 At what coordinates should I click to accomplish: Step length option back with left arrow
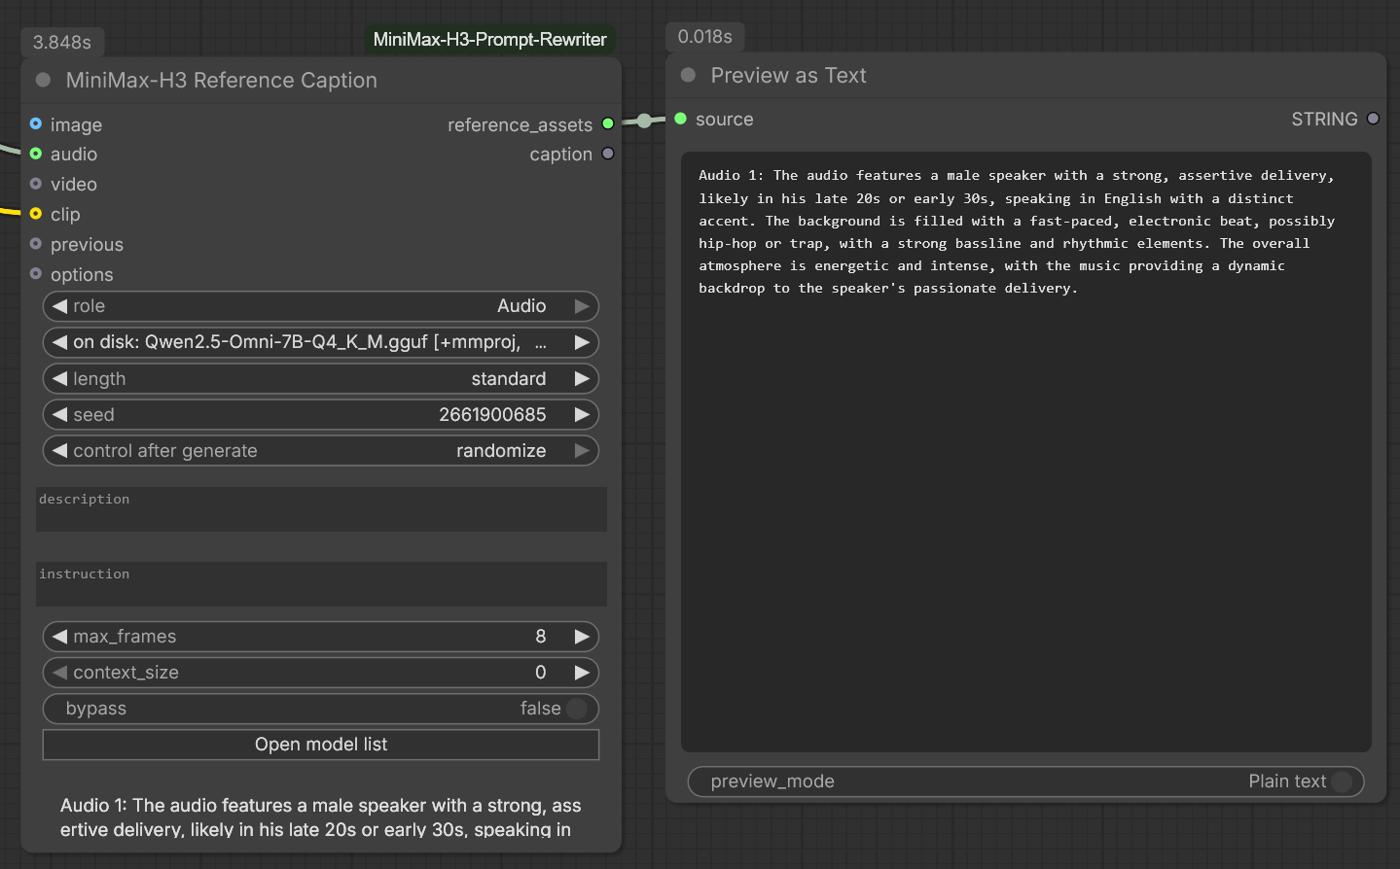pyautogui.click(x=59, y=378)
